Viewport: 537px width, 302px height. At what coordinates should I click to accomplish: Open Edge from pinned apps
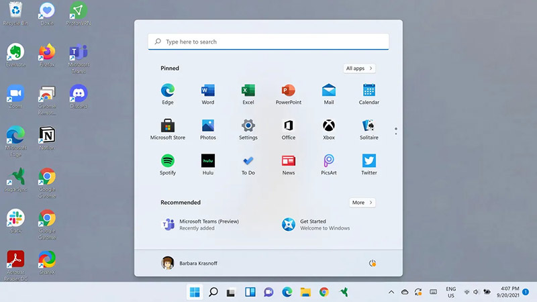(167, 94)
